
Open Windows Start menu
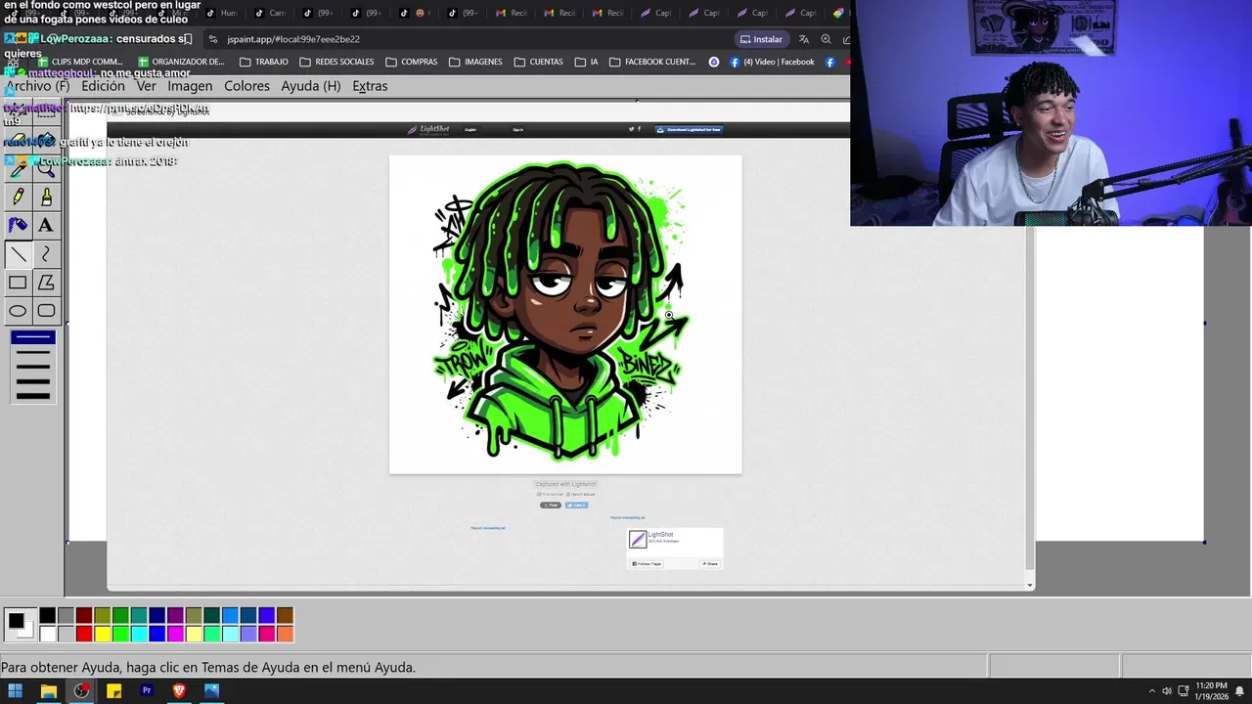[x=16, y=690]
